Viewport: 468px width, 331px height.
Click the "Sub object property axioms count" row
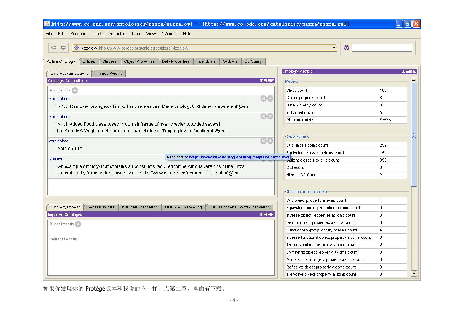tap(346, 200)
